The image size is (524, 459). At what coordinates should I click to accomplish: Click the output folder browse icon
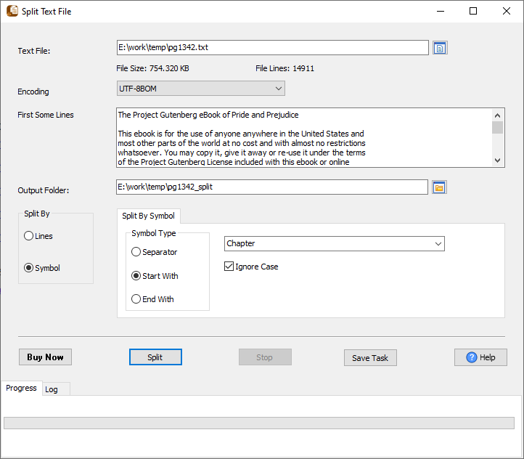coord(439,187)
